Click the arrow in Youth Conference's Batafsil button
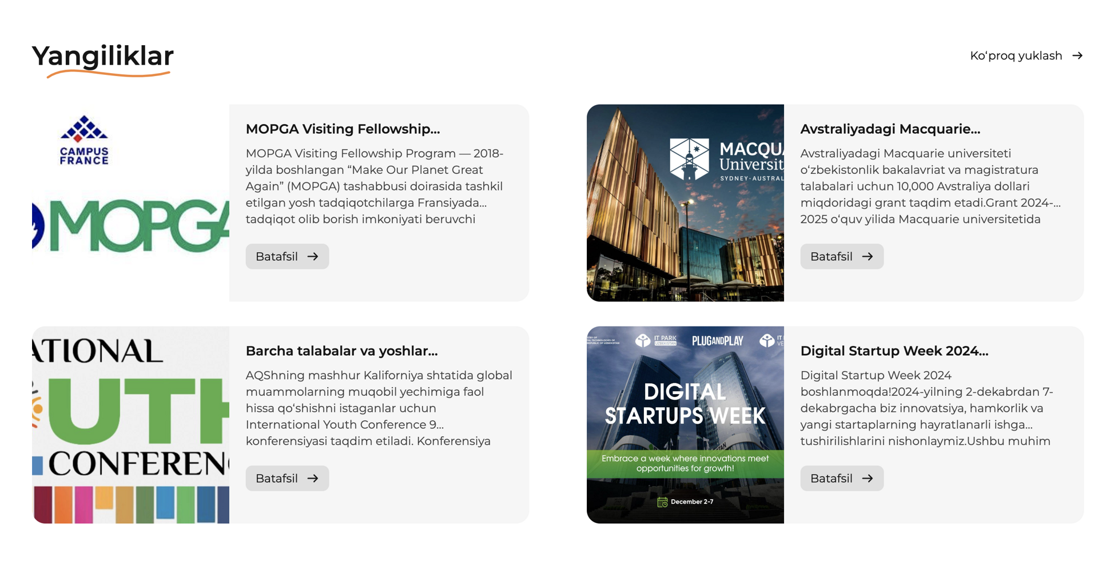 point(313,479)
